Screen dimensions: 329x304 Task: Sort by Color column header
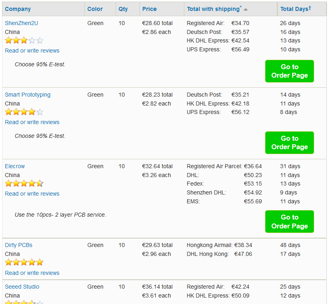(x=95, y=9)
